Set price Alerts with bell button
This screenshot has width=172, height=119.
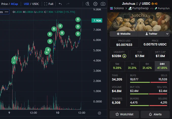click(x=155, y=114)
